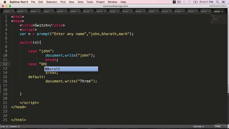Click line number 16 in the gutter
229x129 pixels.
(5, 81)
